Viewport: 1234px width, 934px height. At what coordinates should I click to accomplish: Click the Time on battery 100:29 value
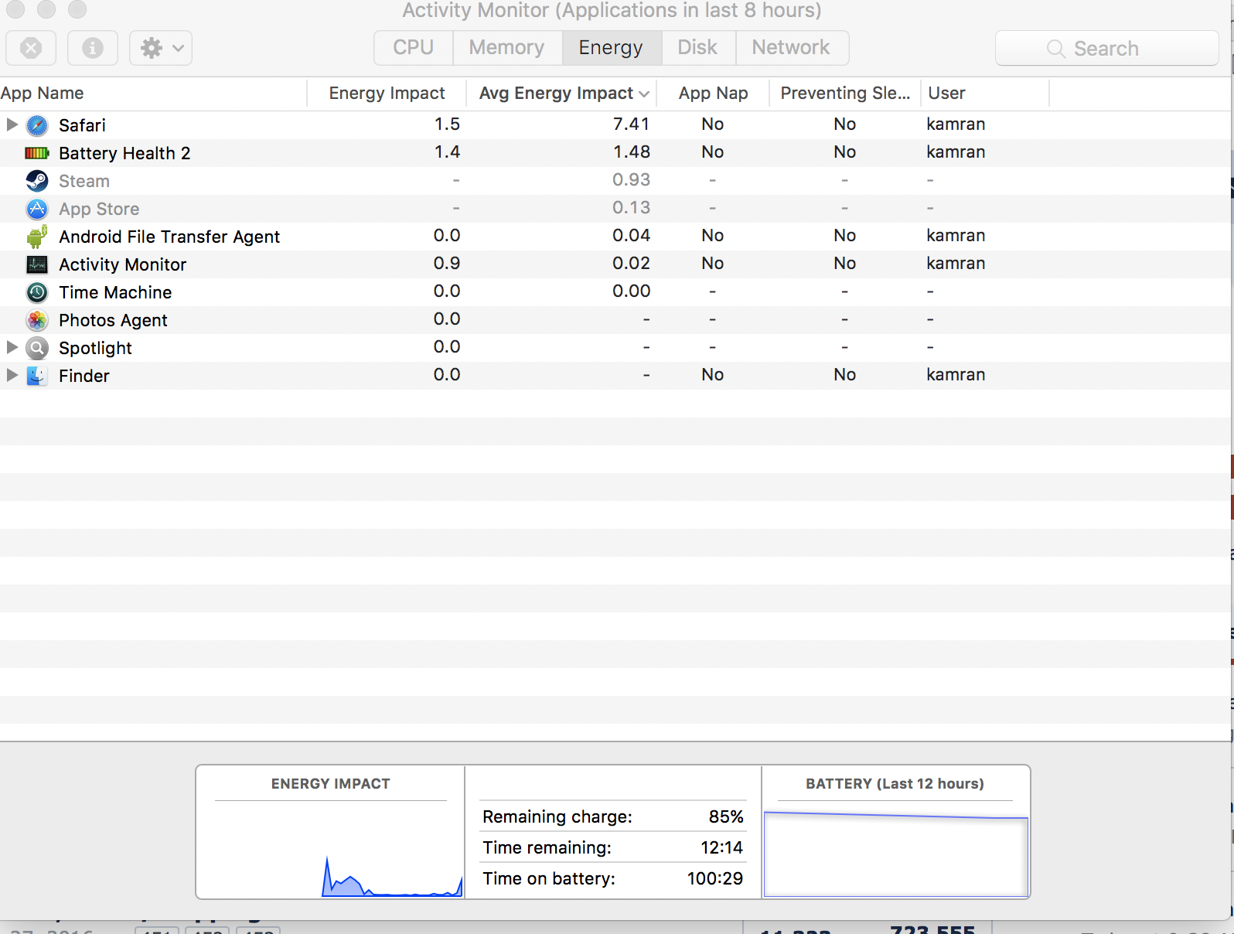(x=715, y=879)
